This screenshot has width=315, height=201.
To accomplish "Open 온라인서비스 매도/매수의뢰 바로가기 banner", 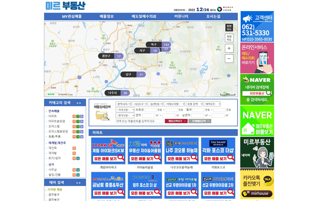I will coord(257,58).
